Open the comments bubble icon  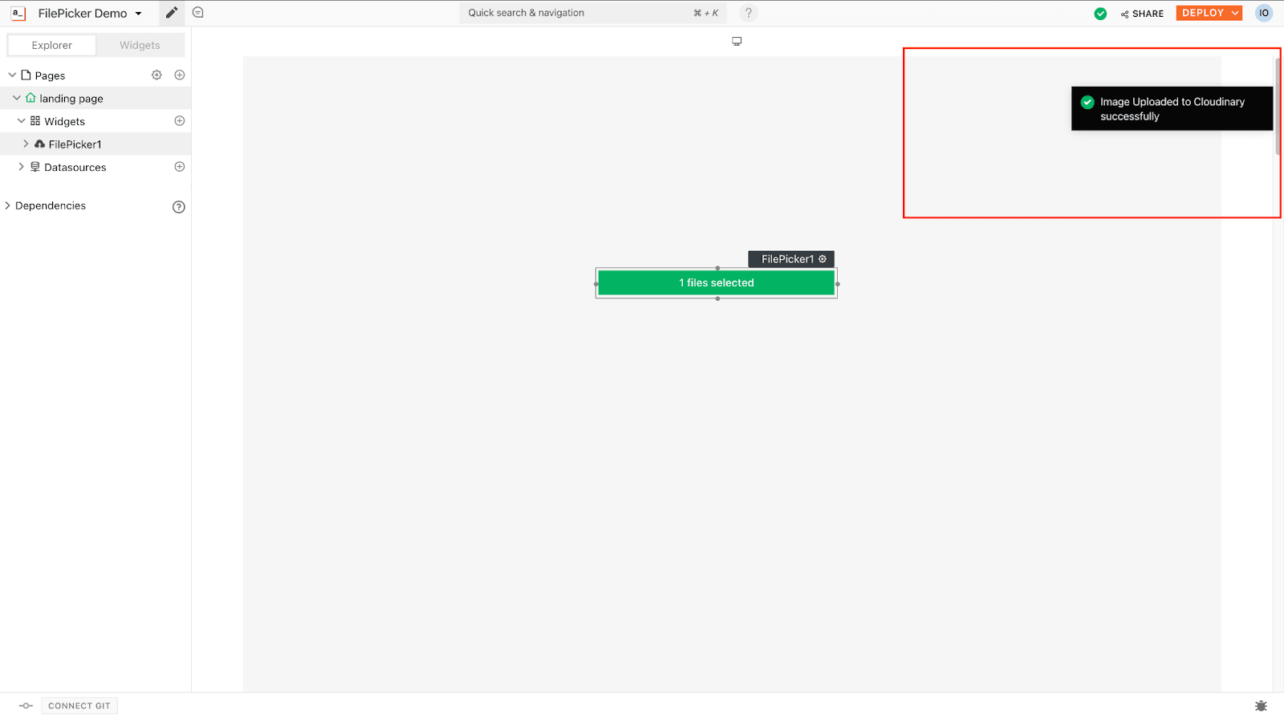pyautogui.click(x=198, y=13)
